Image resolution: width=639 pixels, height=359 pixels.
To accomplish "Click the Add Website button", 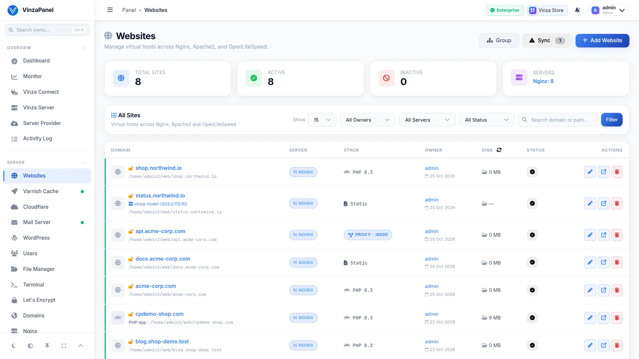I will tap(602, 41).
